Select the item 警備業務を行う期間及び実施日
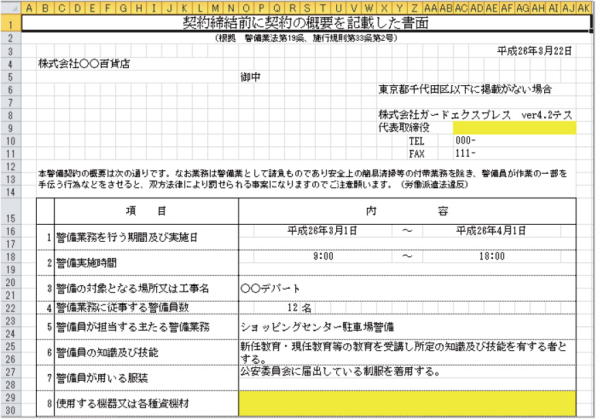Image resolution: width=596 pixels, height=419 pixels. click(x=127, y=238)
